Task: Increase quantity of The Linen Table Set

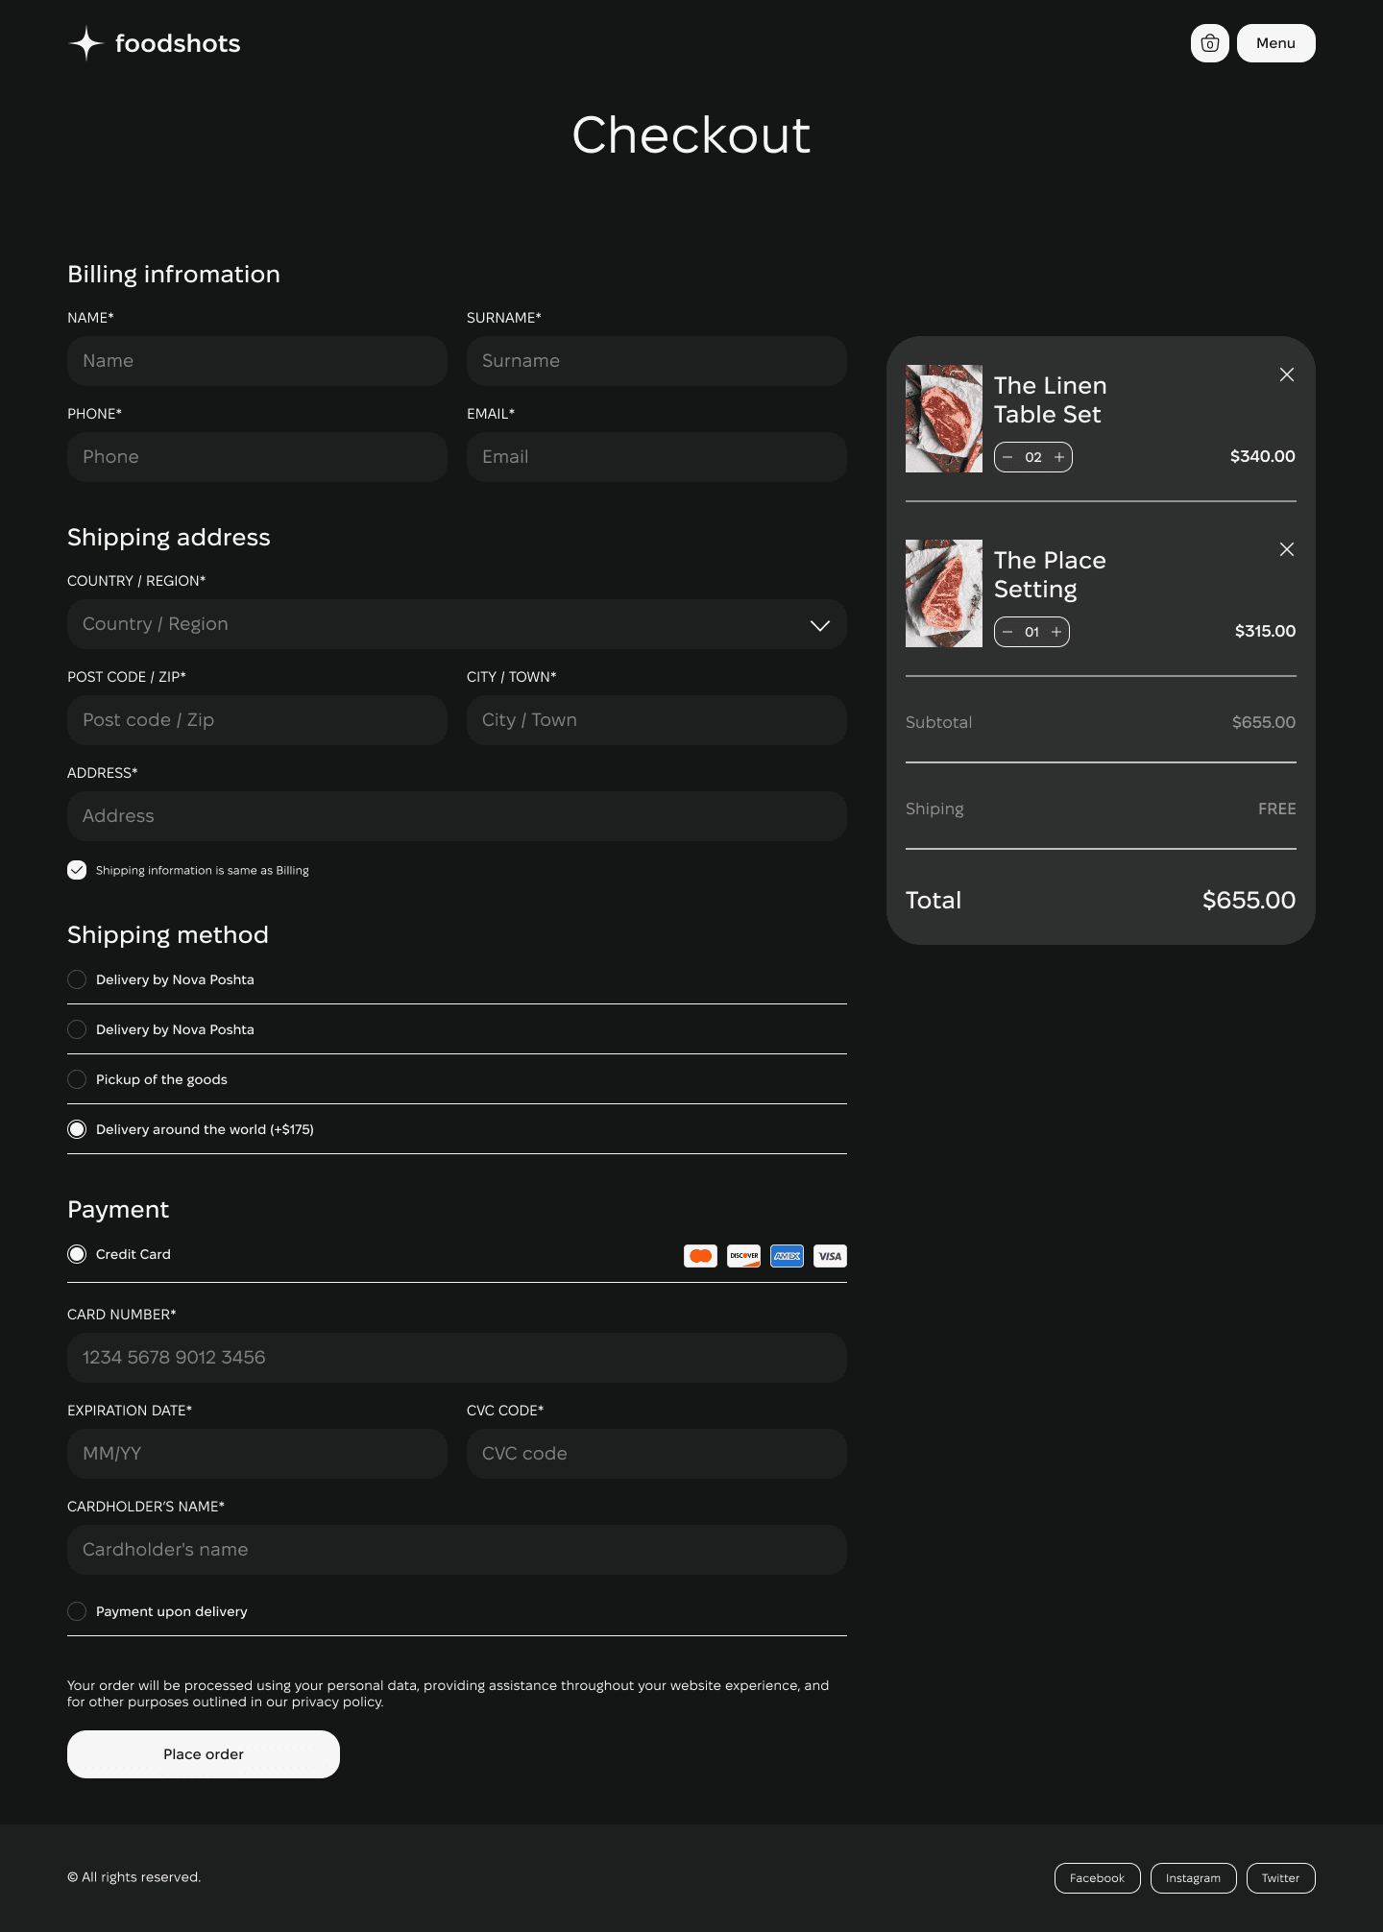Action: click(x=1058, y=457)
